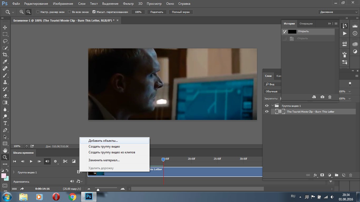Open the audio track music note menu
The width and height of the screenshot is (360, 202).
coord(79,181)
